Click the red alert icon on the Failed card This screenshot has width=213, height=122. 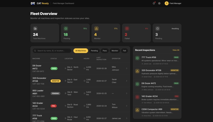(127, 28)
